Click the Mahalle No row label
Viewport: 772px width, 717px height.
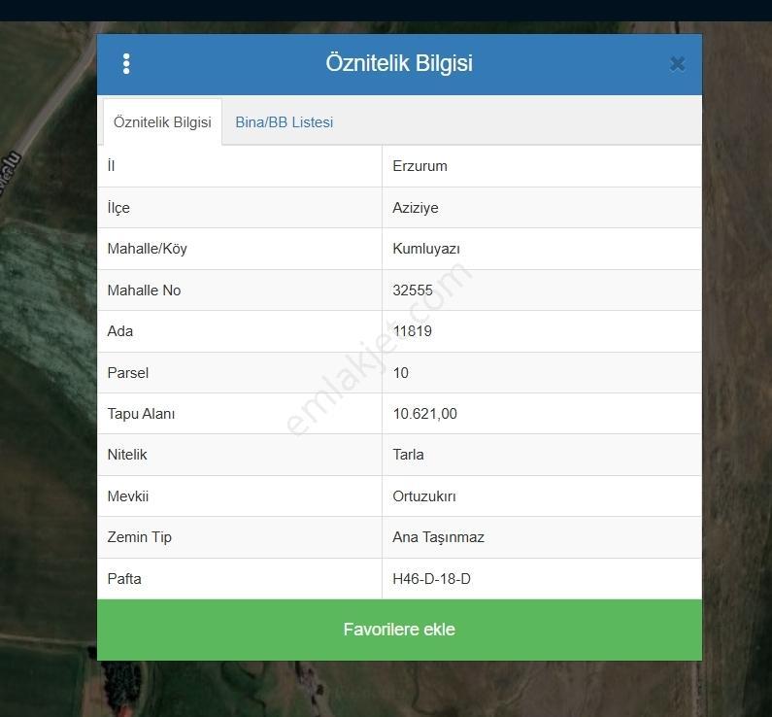pos(145,290)
